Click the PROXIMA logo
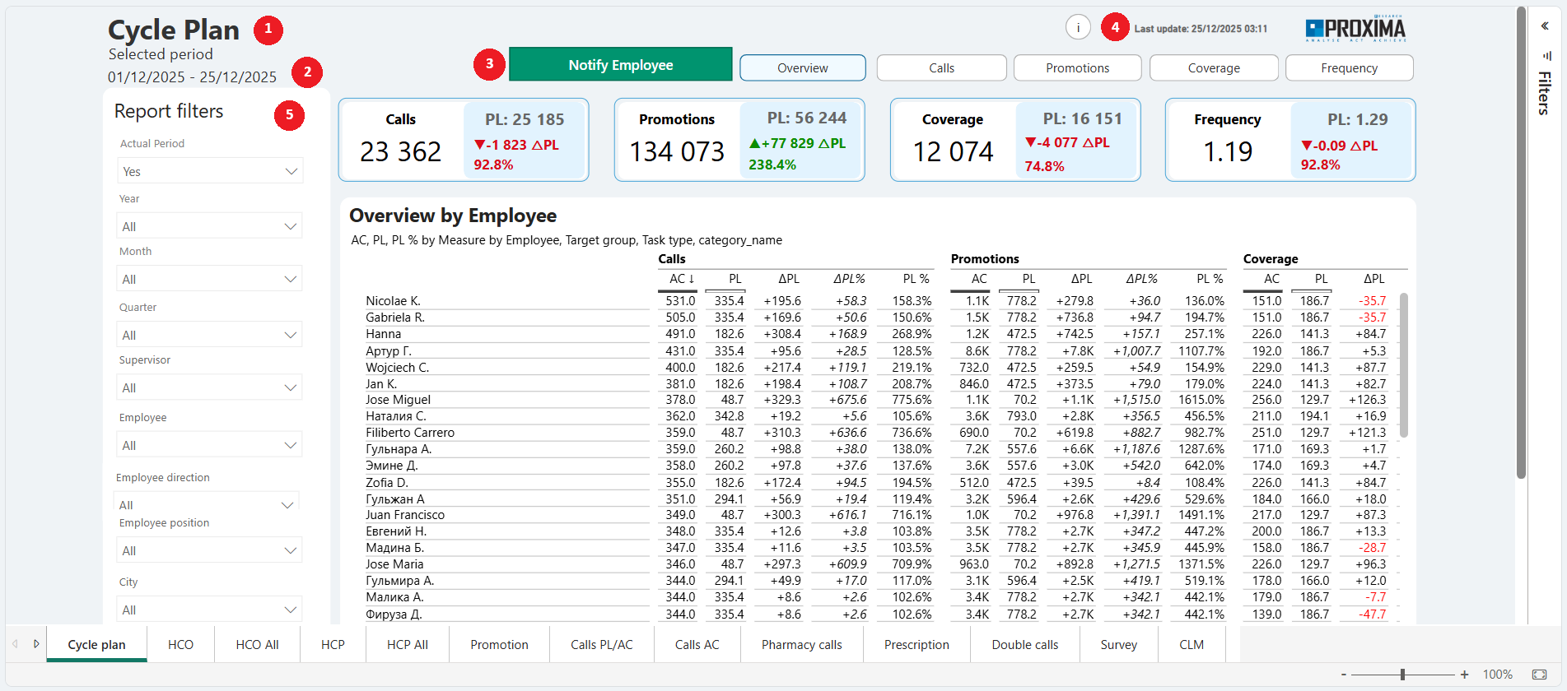 click(x=1355, y=29)
